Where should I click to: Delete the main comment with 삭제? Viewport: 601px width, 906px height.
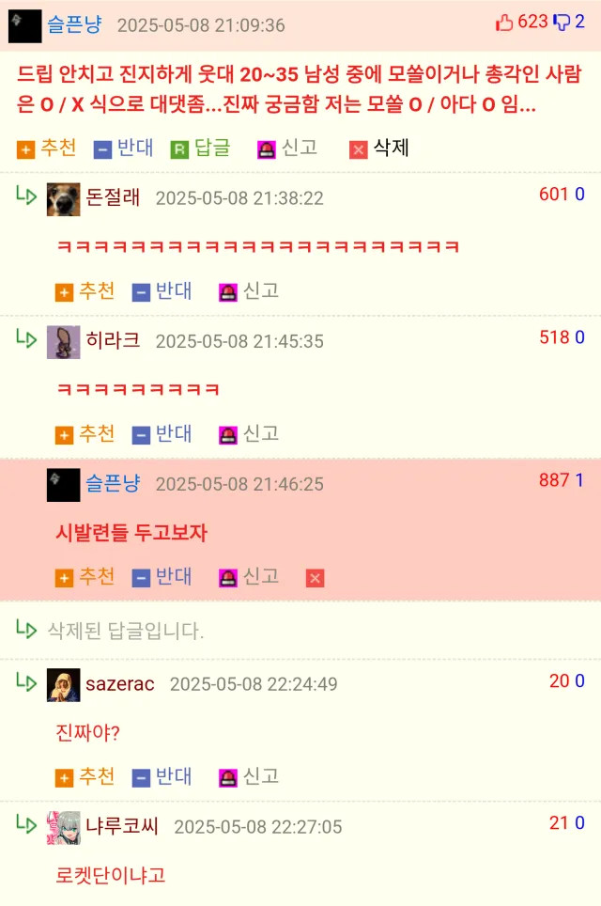coord(379,148)
